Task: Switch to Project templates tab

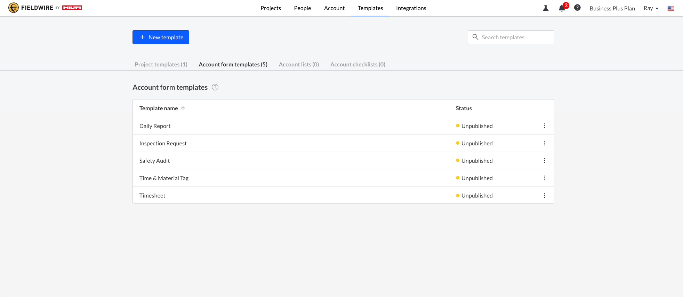Action: 161,64
